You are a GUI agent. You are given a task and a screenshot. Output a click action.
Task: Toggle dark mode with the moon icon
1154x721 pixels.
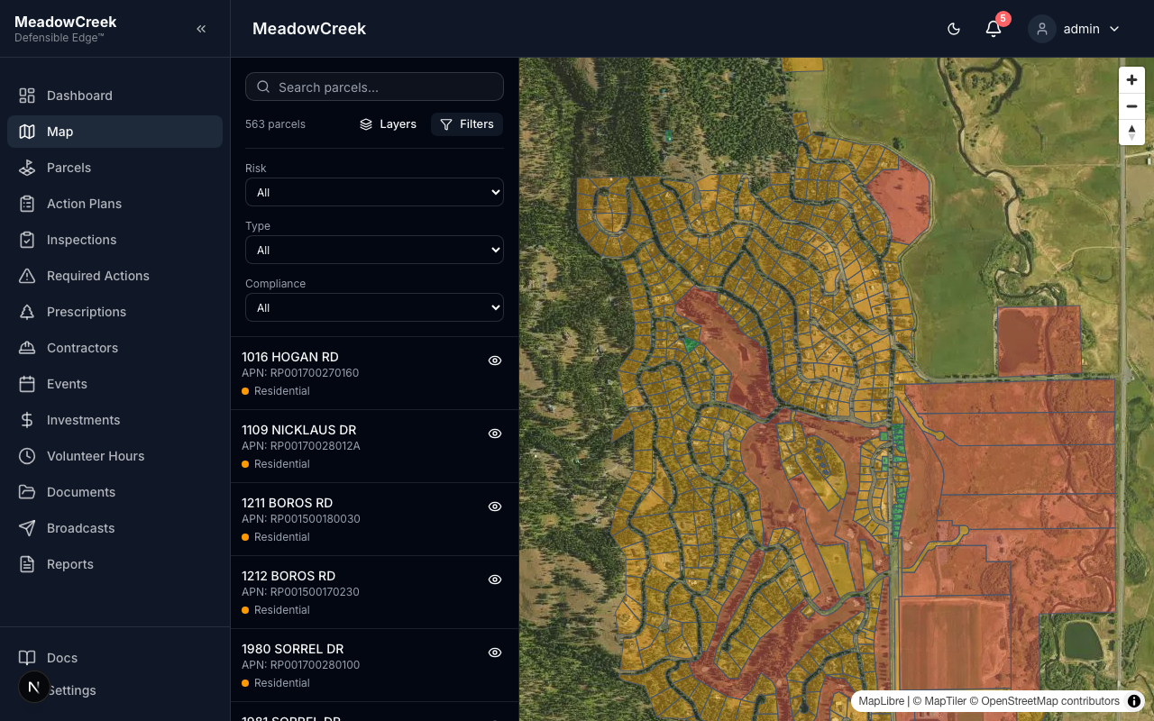954,29
